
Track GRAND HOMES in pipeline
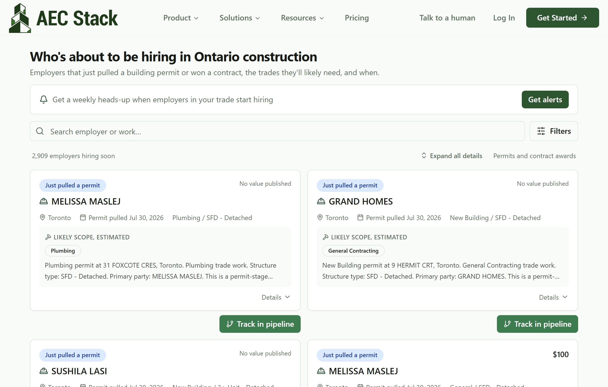pyautogui.click(x=538, y=324)
